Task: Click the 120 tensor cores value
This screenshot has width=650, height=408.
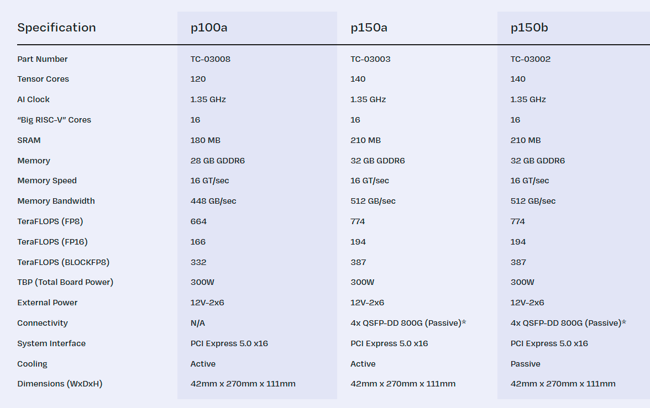Action: click(198, 79)
